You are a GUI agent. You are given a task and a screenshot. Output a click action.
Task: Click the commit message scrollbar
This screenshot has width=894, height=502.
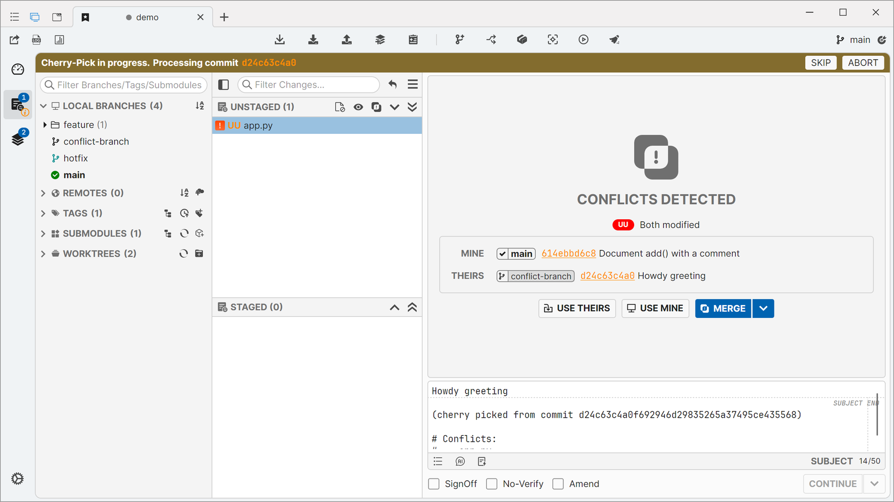click(x=877, y=414)
